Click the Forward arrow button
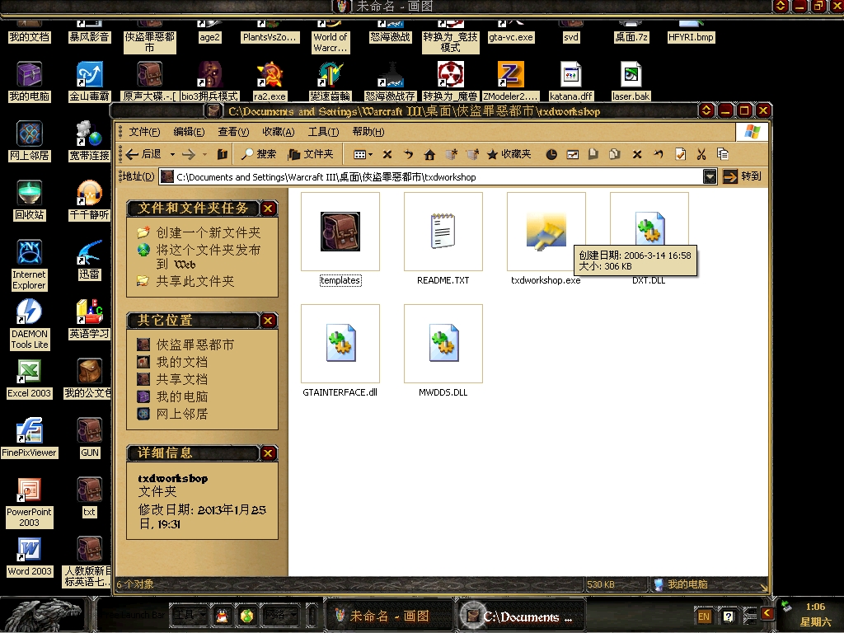The image size is (844, 633). point(189,154)
